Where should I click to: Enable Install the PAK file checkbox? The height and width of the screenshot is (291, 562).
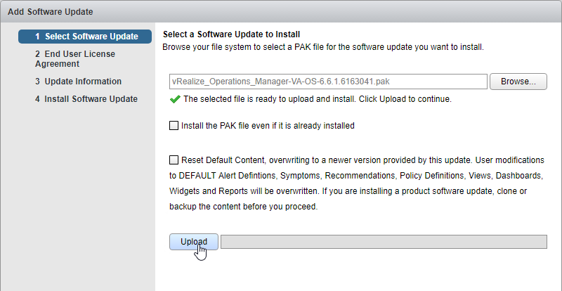click(174, 126)
